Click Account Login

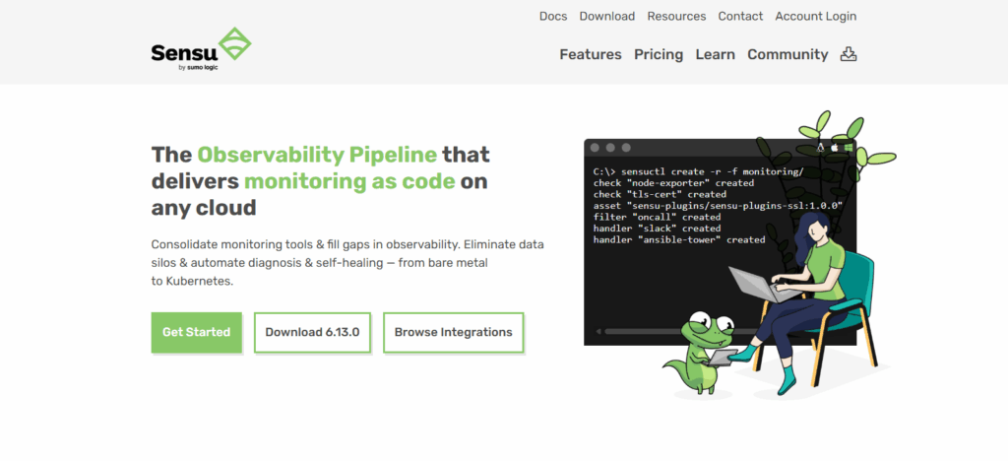[815, 17]
